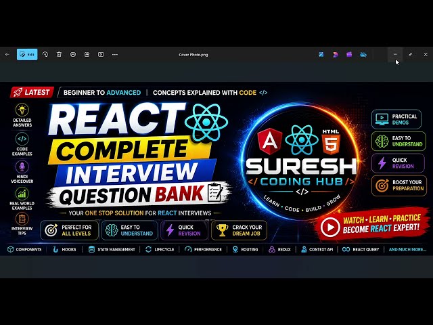Click the Cover Photo.png file name

tap(193, 55)
